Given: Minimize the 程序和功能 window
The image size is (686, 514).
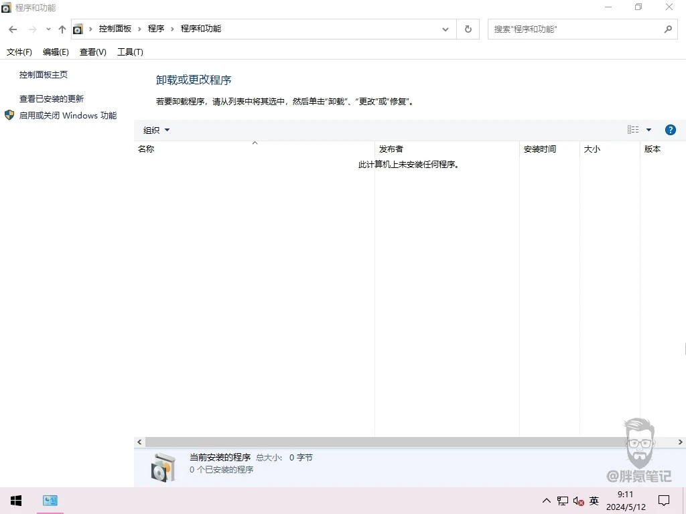Looking at the screenshot, I should click(x=608, y=7).
